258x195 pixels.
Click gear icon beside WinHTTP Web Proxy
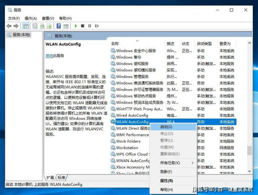pyautogui.click(x=113, y=109)
